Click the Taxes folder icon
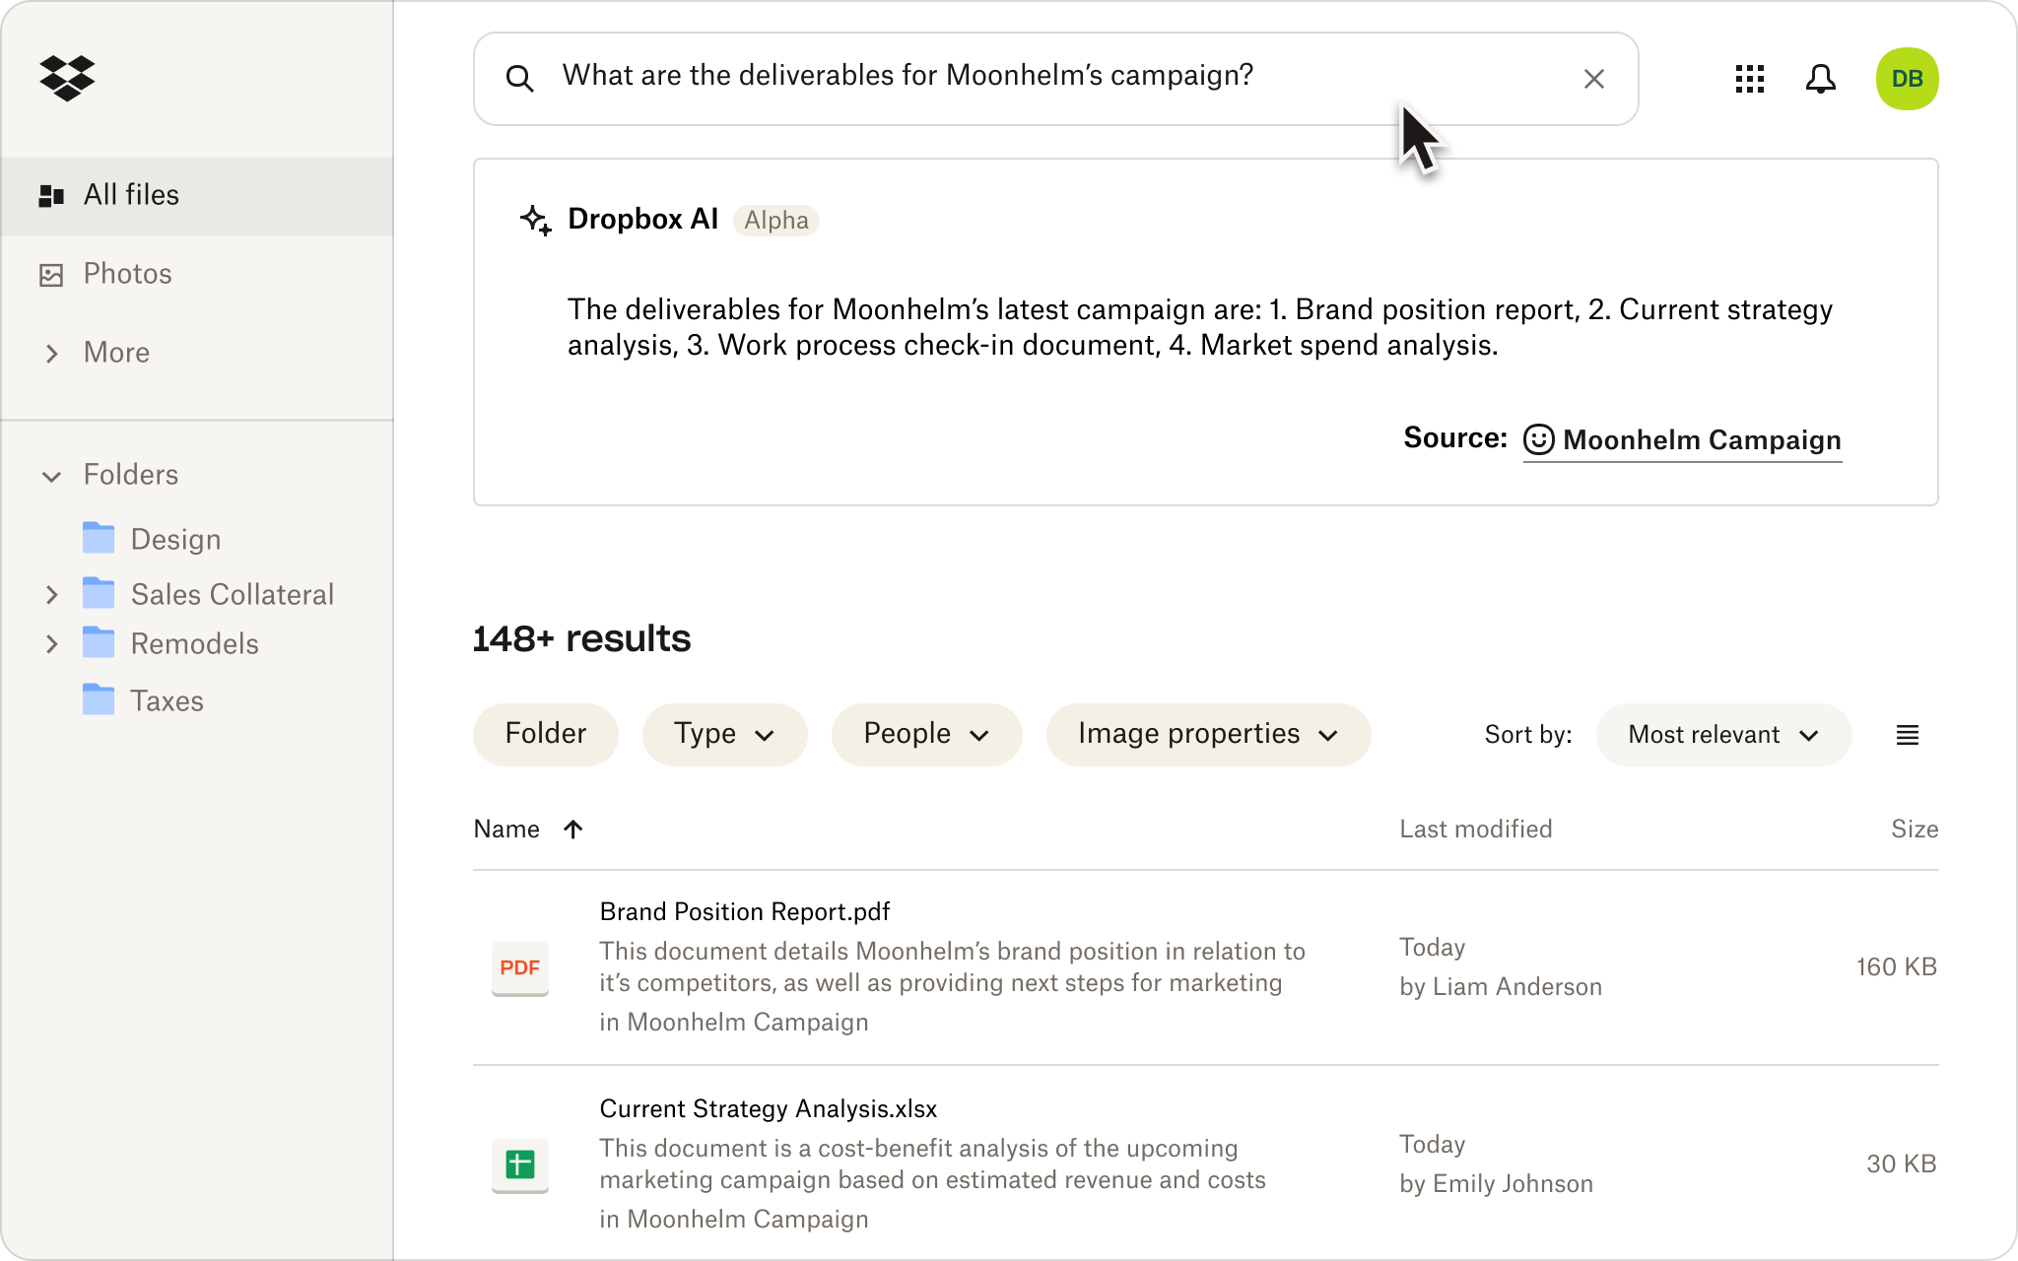This screenshot has width=2018, height=1261. click(x=99, y=699)
